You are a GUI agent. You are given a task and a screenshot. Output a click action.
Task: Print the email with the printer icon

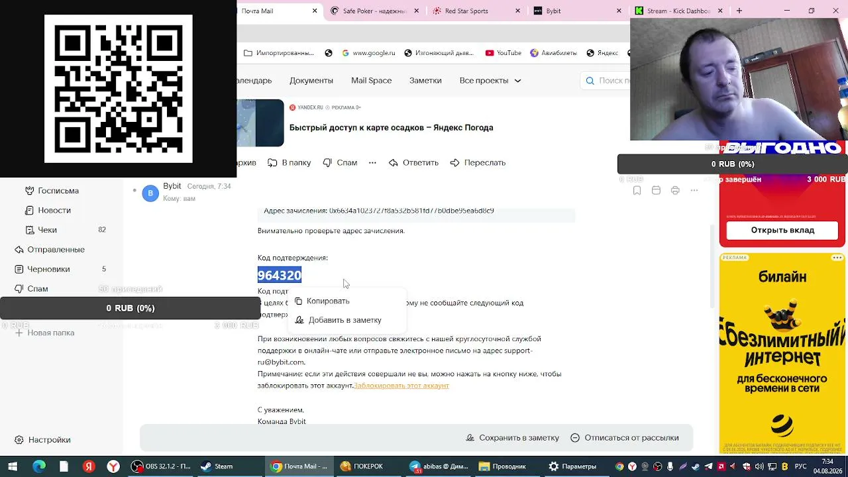675,190
